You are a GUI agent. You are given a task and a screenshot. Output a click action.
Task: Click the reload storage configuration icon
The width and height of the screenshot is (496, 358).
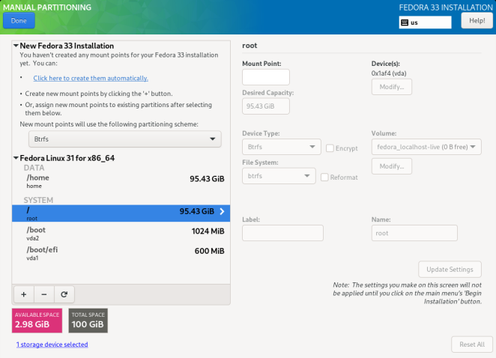click(64, 294)
